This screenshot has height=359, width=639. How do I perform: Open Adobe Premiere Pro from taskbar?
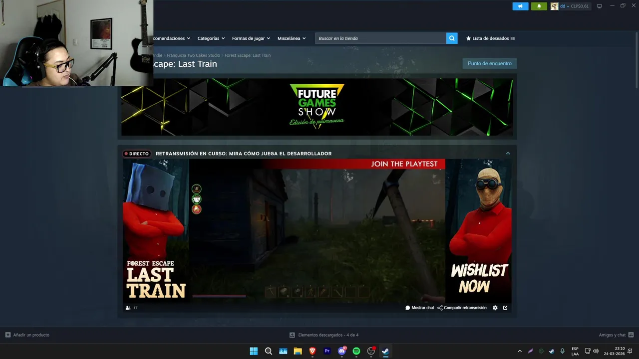tap(327, 351)
